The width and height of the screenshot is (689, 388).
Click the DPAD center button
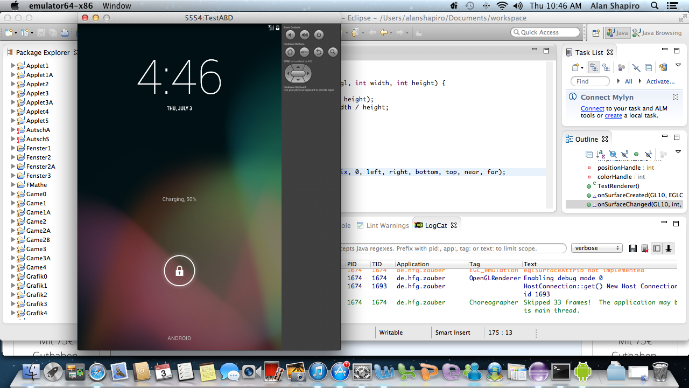pyautogui.click(x=298, y=73)
